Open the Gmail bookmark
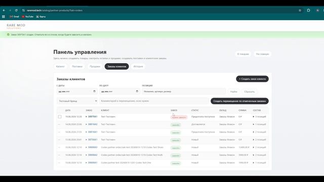The width and height of the screenshot is (324, 182). click(x=14, y=17)
